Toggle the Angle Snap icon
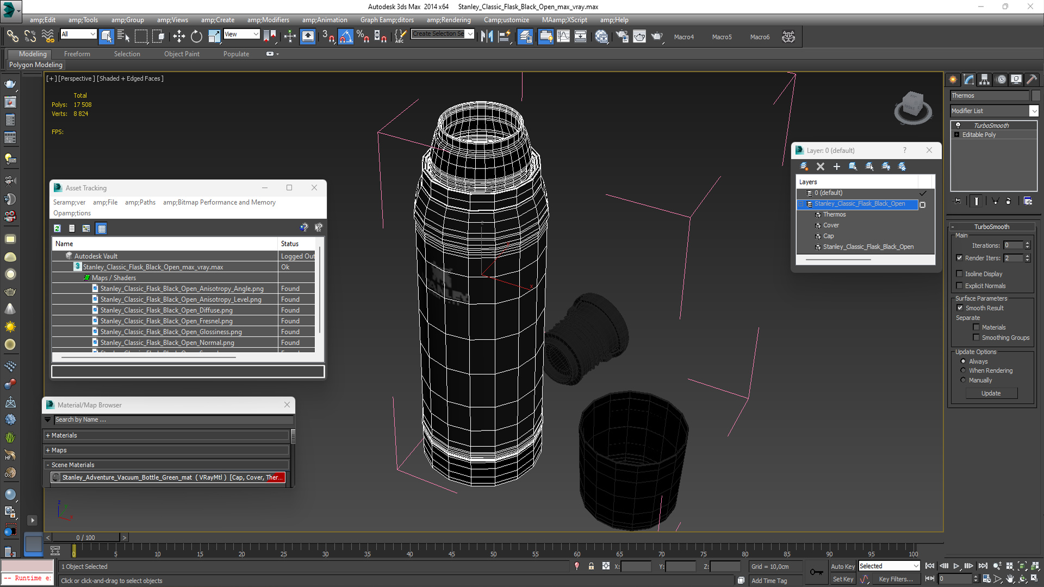 (346, 36)
